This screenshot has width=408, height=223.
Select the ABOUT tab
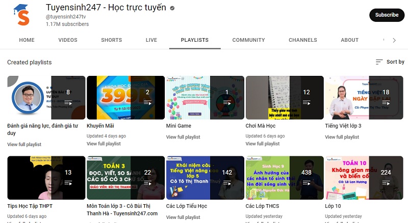pos(349,40)
